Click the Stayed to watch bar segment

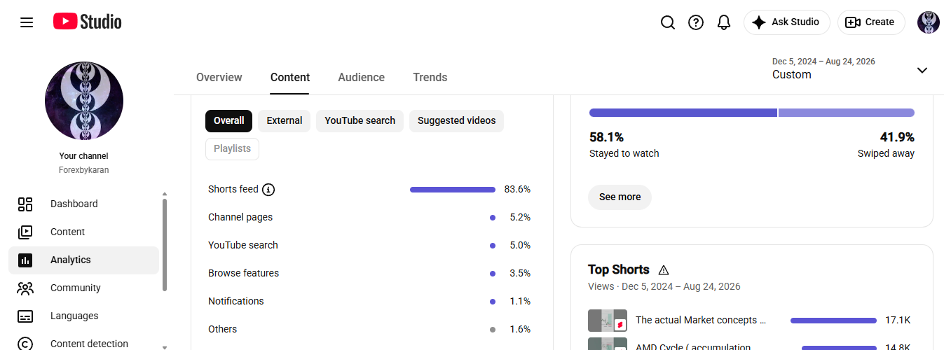pos(683,113)
